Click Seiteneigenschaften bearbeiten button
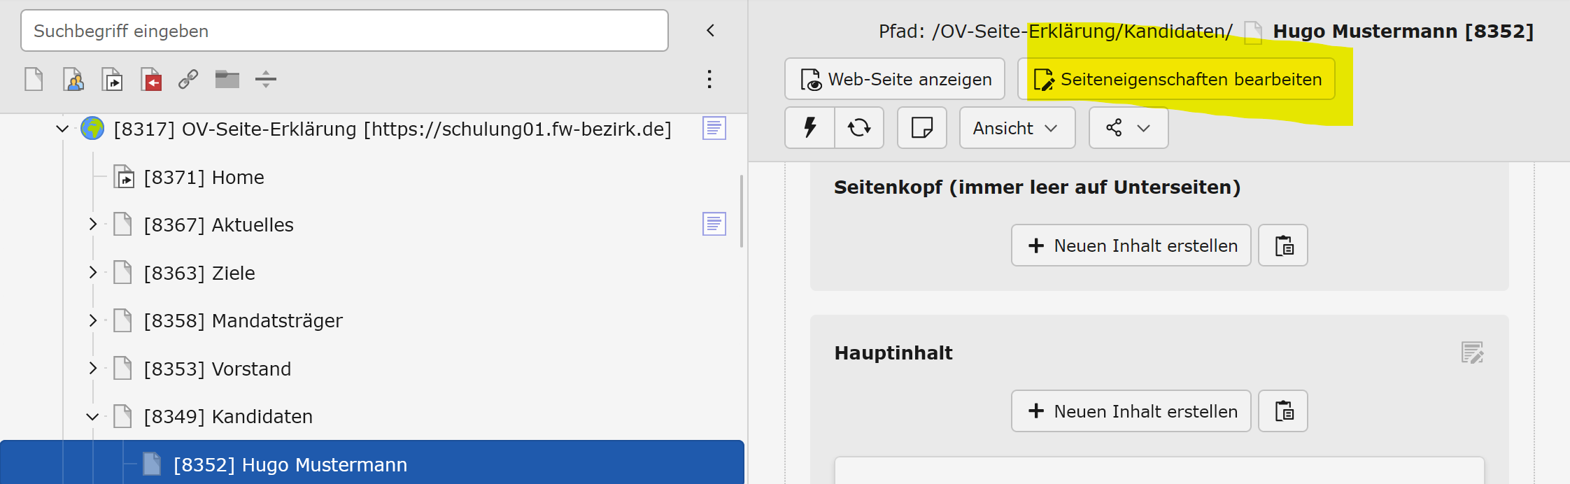The image size is (1570, 484). (x=1176, y=79)
